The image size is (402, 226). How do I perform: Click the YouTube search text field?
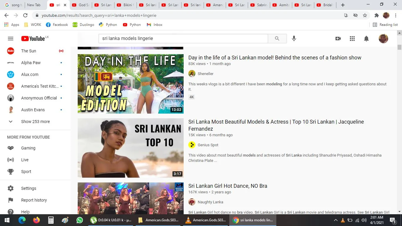coord(183,39)
